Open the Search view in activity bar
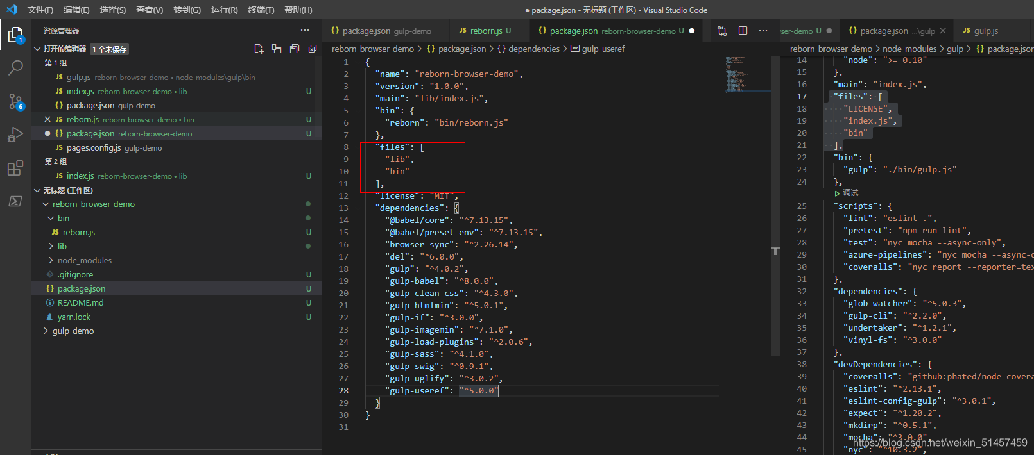 pyautogui.click(x=15, y=67)
